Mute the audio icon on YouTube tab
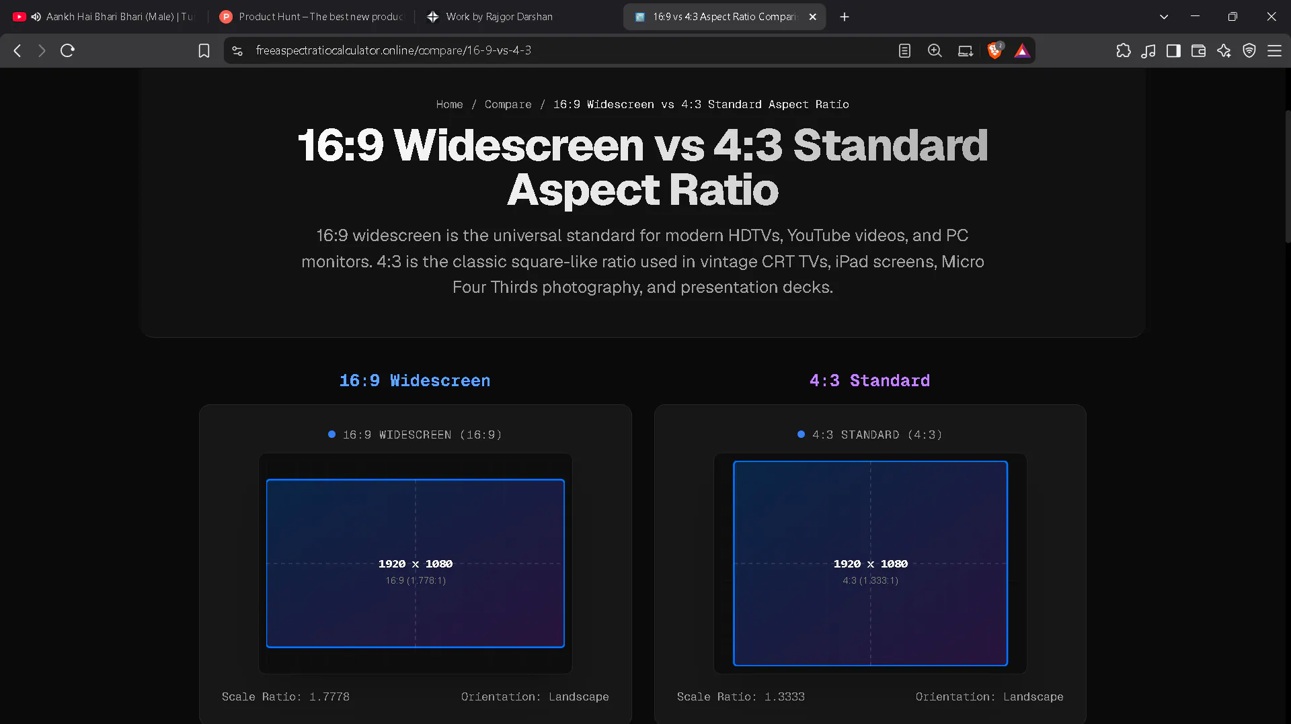The image size is (1291, 724). (x=36, y=17)
